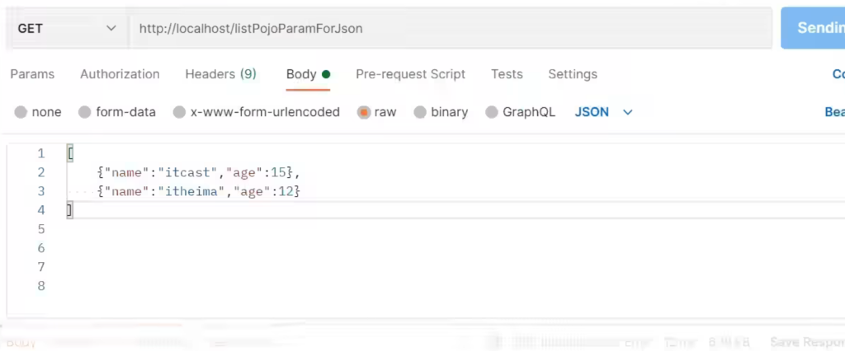Go to the Pre-request Script tab

click(x=410, y=74)
